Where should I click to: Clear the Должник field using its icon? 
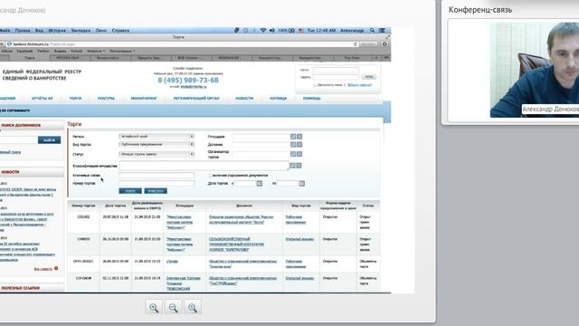click(299, 145)
